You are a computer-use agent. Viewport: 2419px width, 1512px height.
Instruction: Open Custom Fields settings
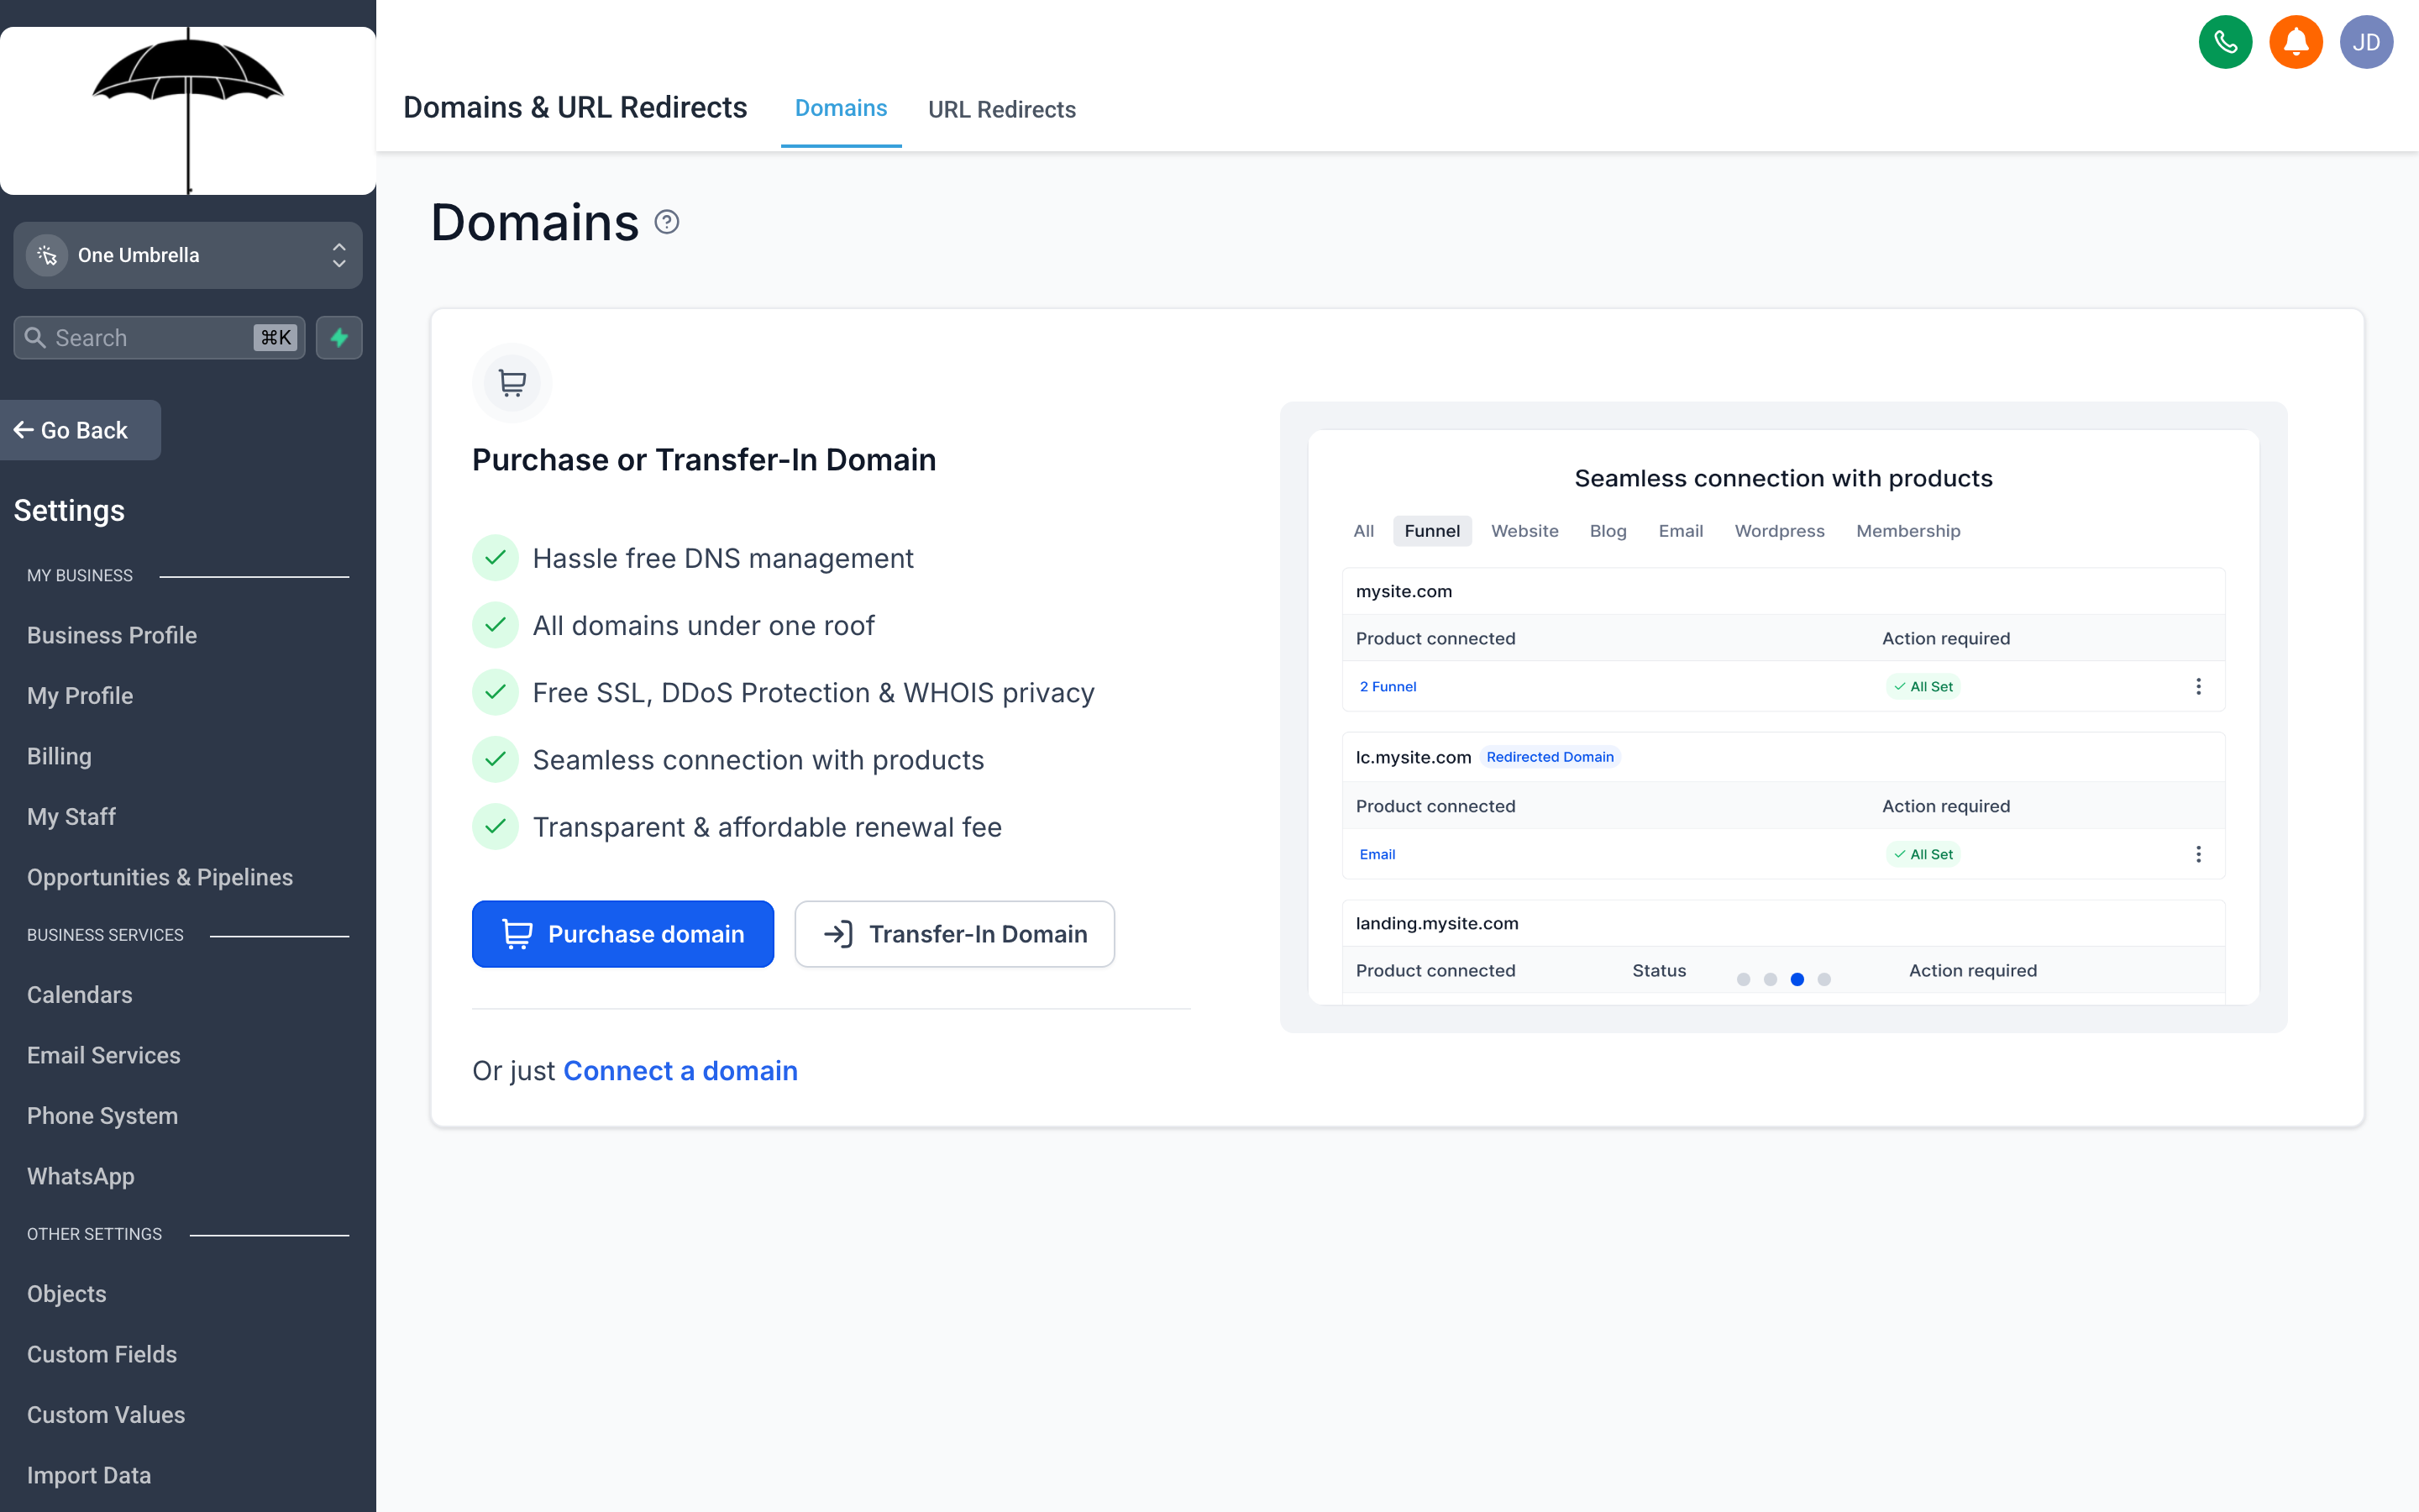(x=102, y=1354)
